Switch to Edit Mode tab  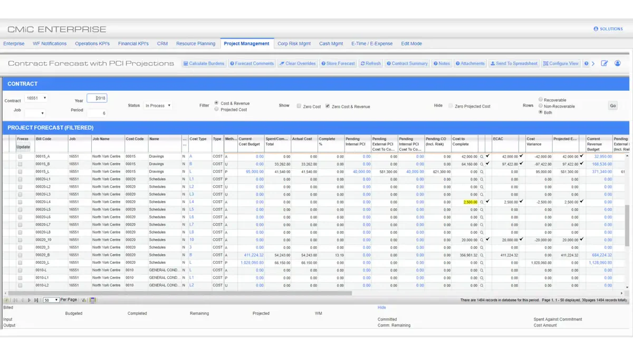[x=411, y=44]
